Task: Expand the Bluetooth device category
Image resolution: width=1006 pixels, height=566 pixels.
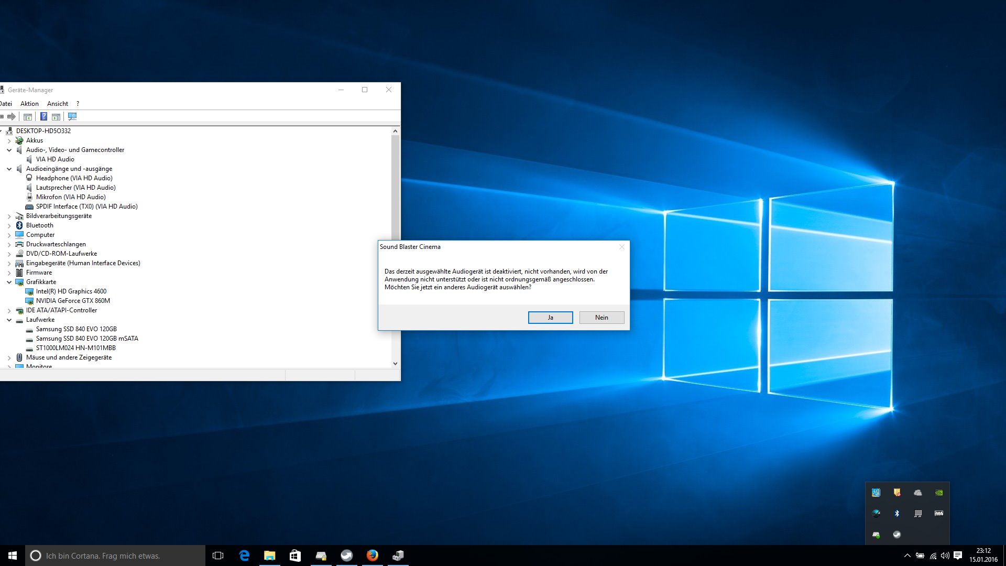Action: tap(9, 225)
